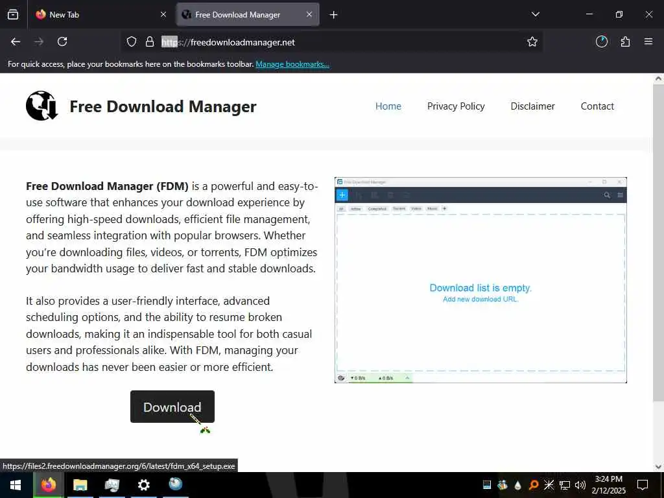Open the Home navigation link
Screen dimensions: 664x498
[388, 106]
